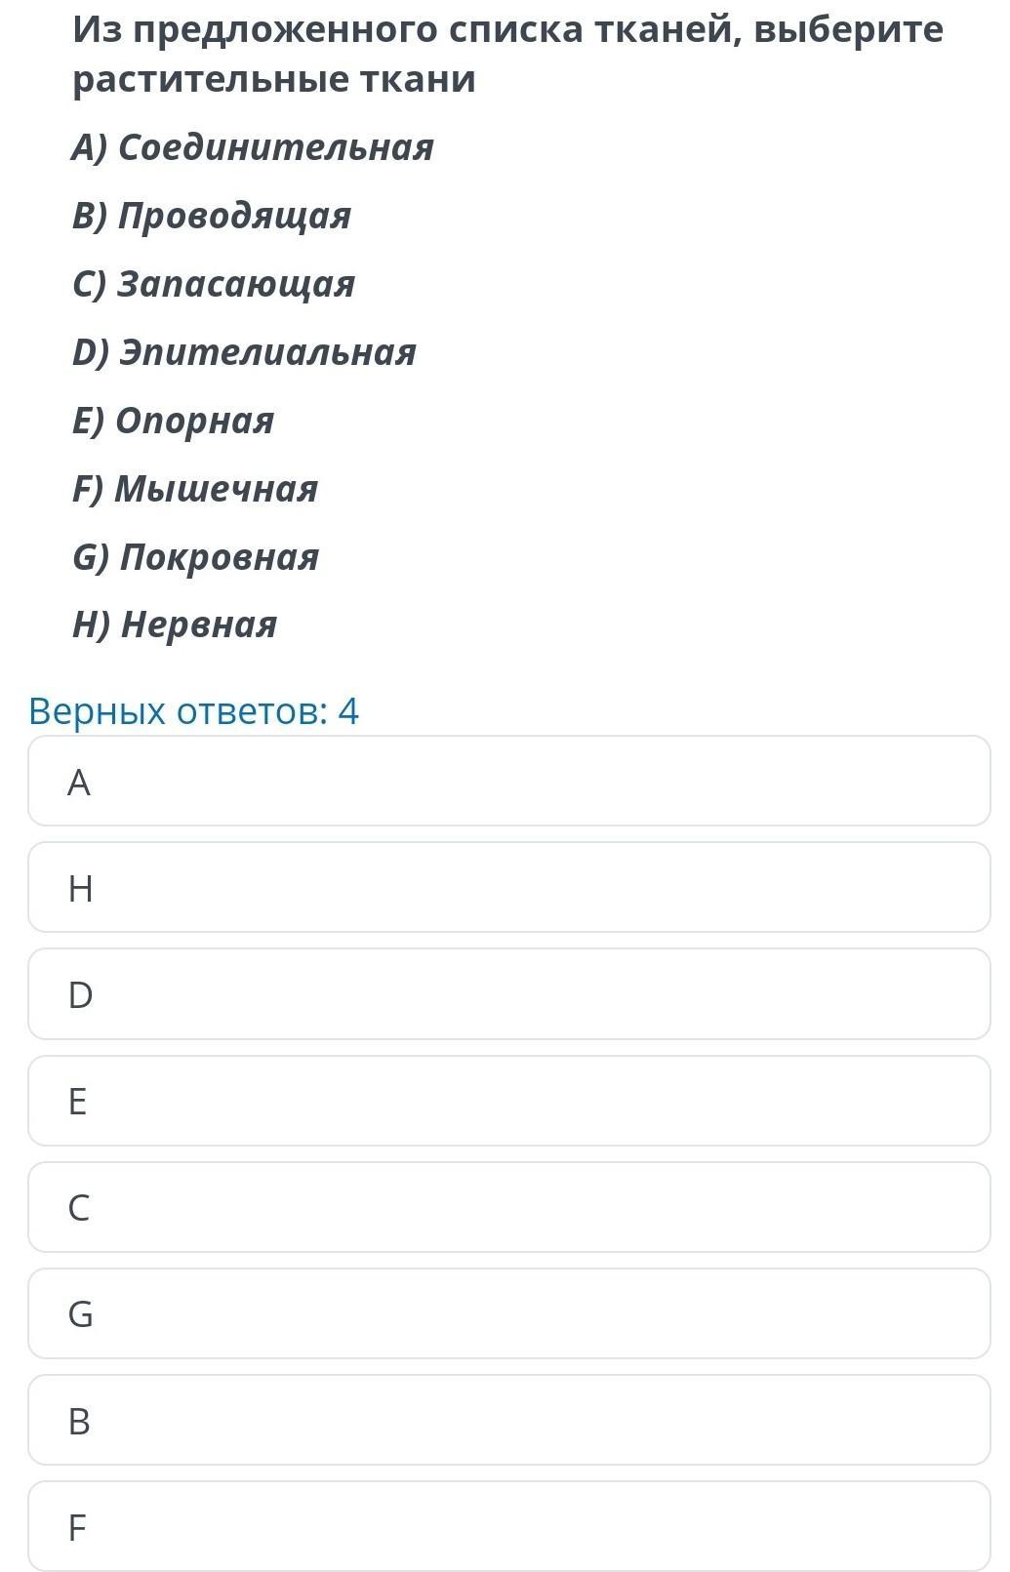Click the 'D) Эпителиальная' list item
1010x1572 pixels.
(x=244, y=352)
